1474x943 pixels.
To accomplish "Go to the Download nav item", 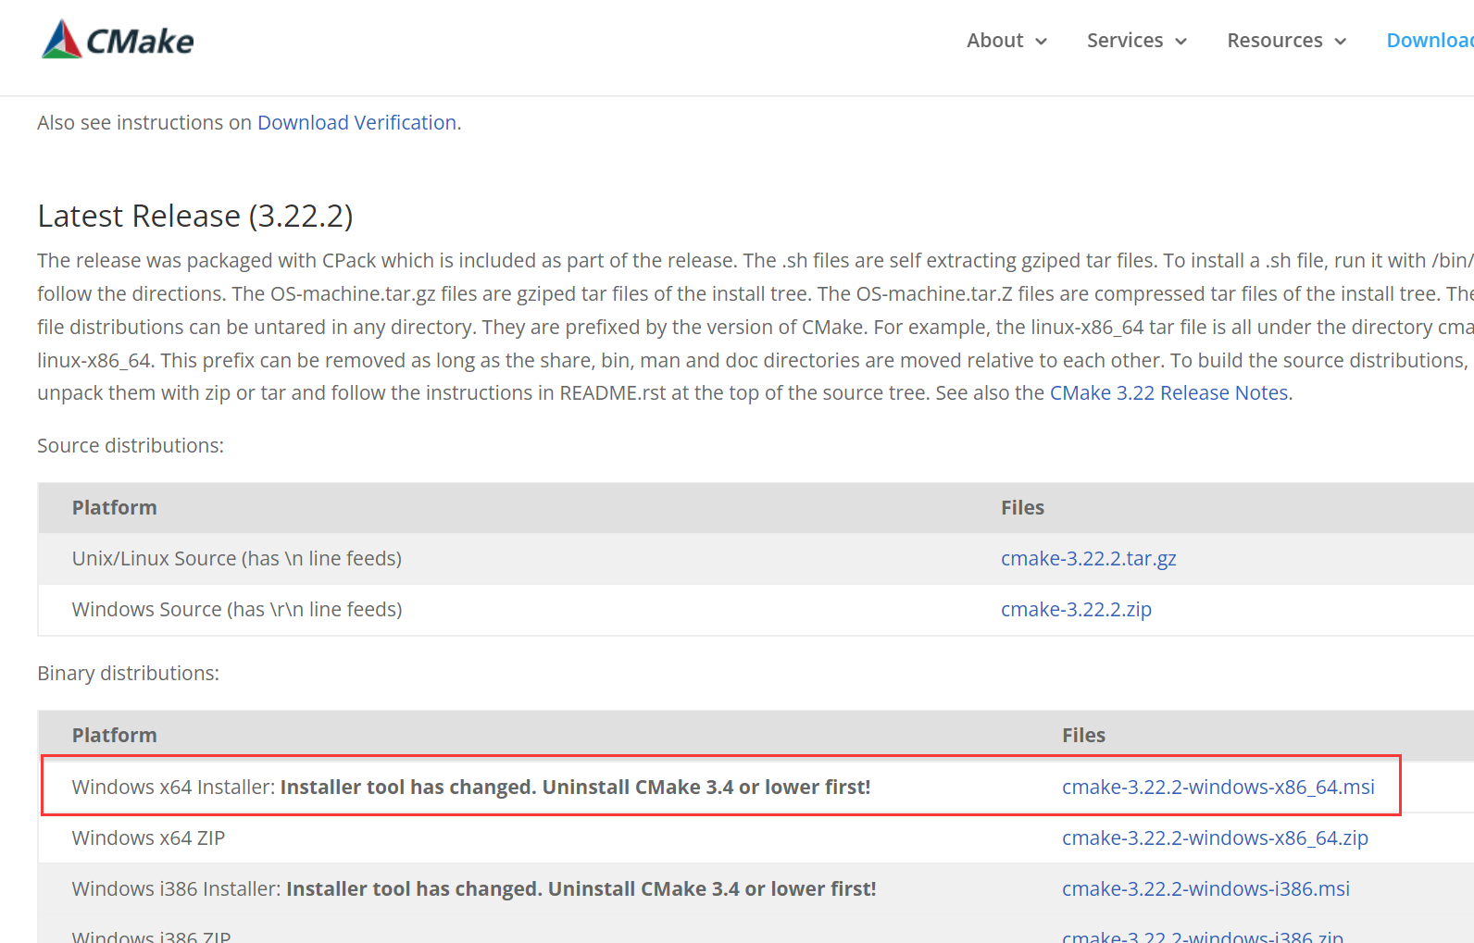I will tap(1430, 41).
